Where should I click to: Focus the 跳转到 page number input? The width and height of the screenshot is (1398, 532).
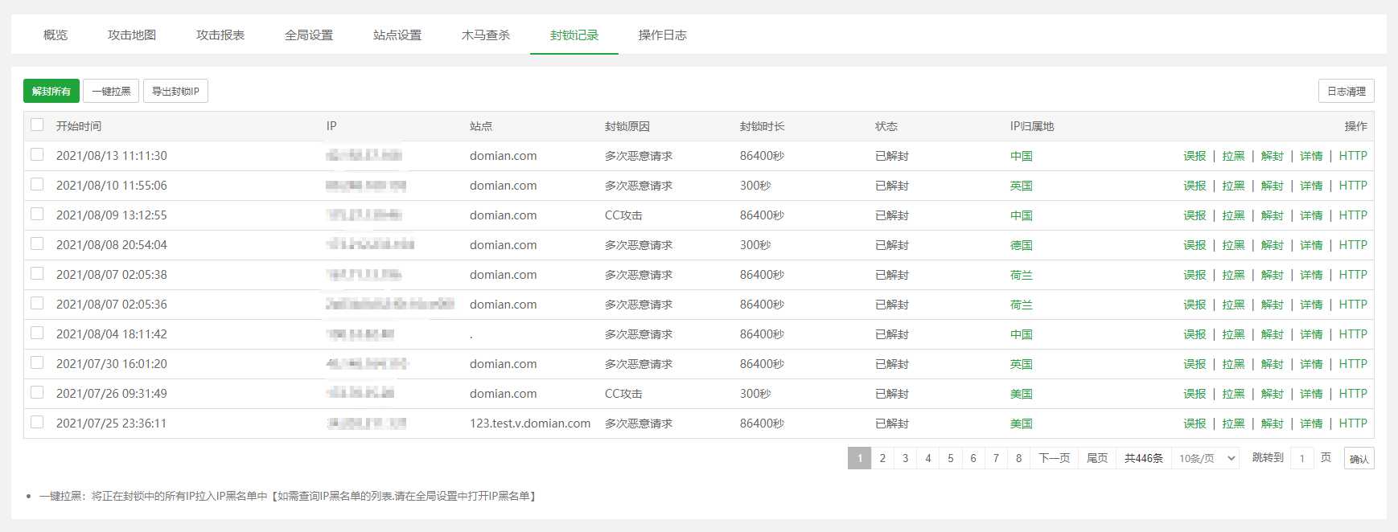1302,458
